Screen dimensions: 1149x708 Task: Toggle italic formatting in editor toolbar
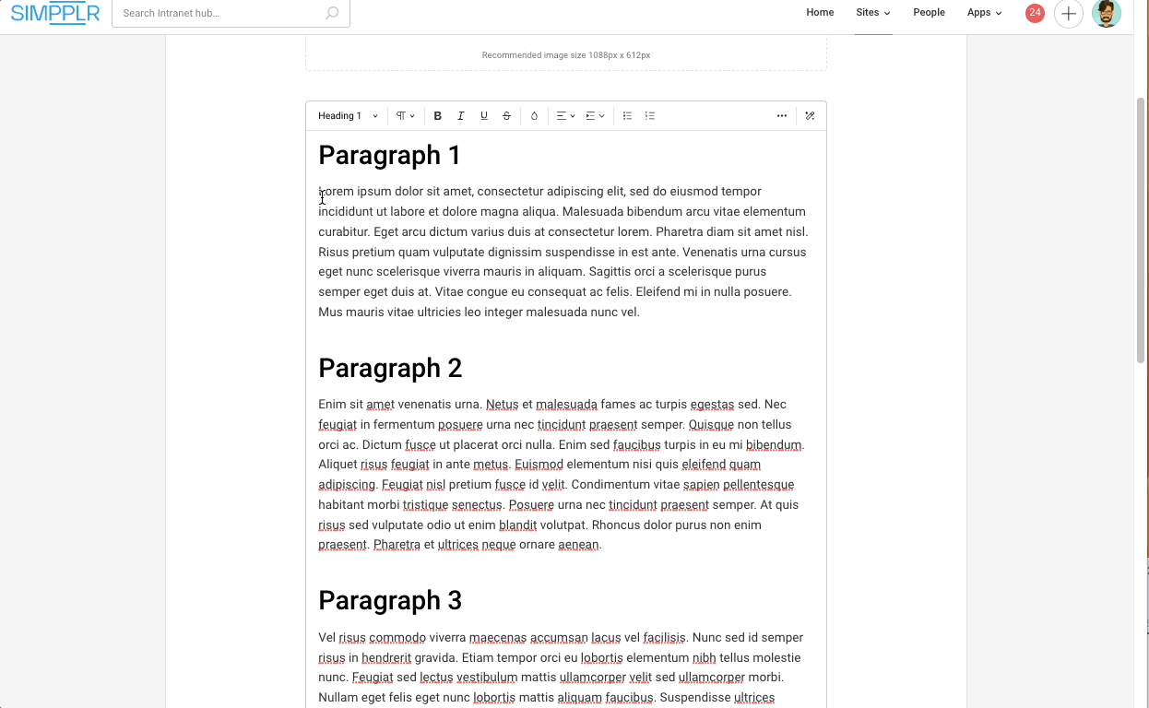point(461,116)
